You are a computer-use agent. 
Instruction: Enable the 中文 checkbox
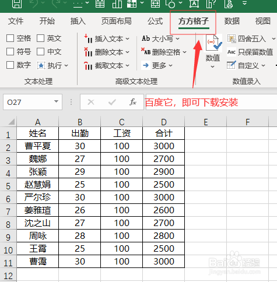pos(40,52)
